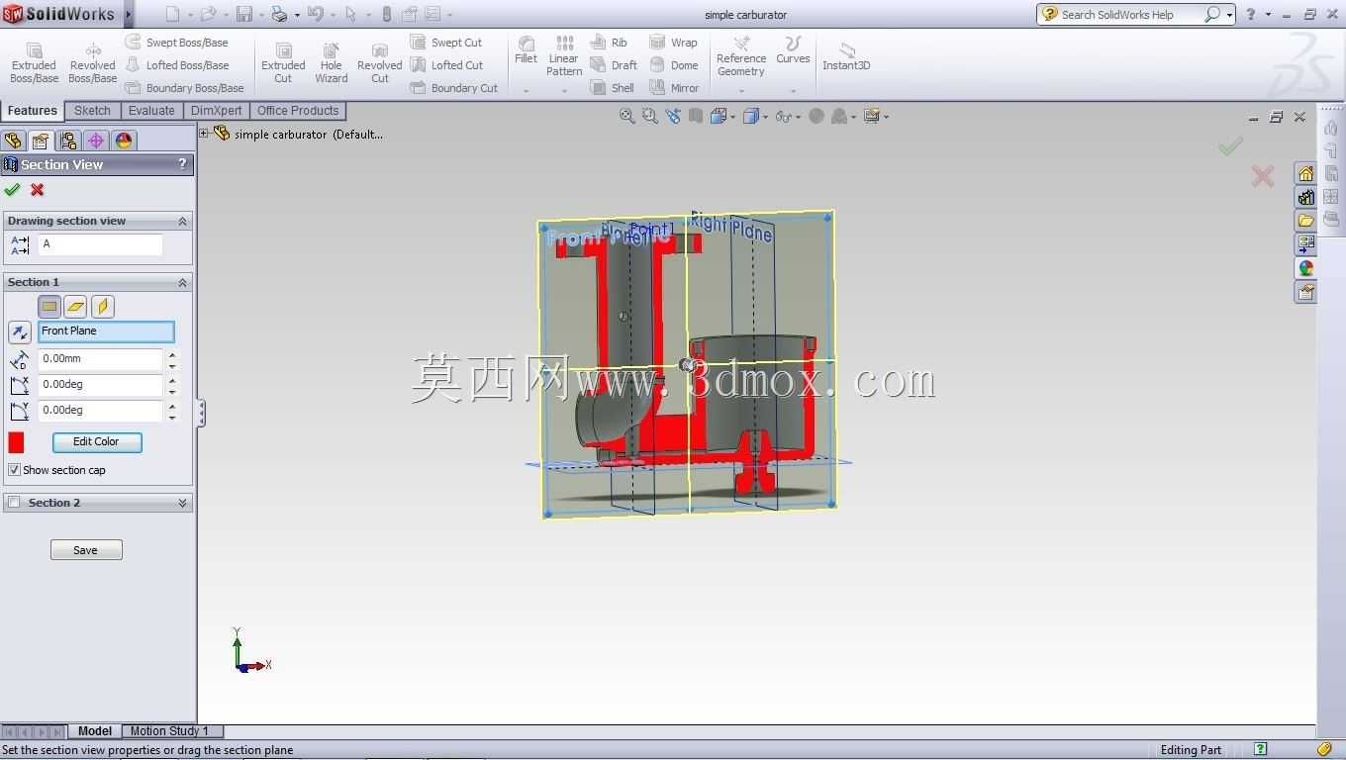Open the Hole Wizard
Screen dimensions: 1346x760
pos(332,62)
